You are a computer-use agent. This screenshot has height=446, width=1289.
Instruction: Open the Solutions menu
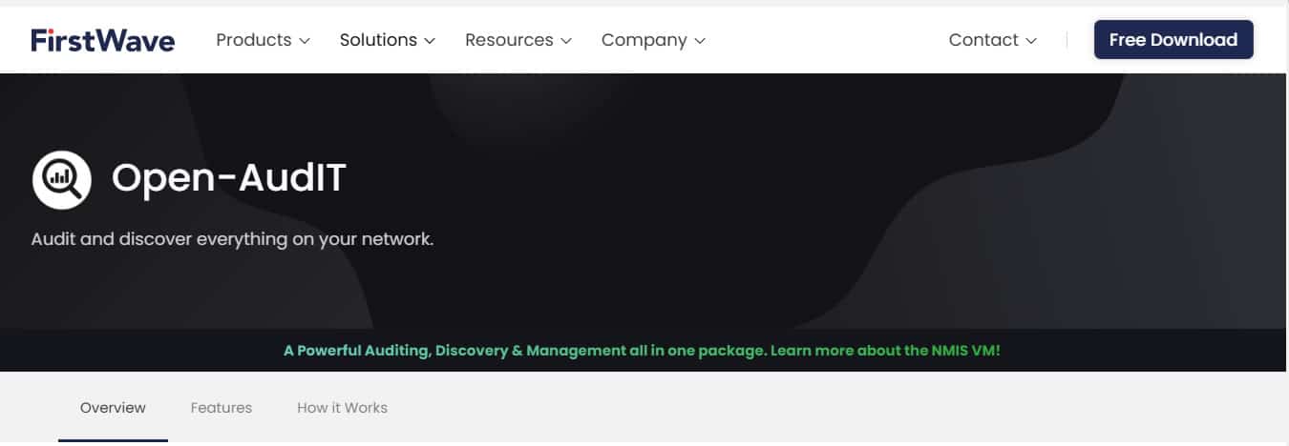point(387,40)
